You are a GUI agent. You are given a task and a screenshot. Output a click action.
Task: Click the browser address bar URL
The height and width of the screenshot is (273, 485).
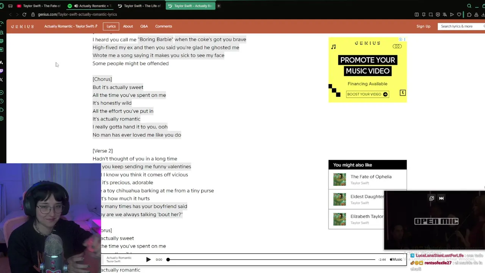click(77, 14)
